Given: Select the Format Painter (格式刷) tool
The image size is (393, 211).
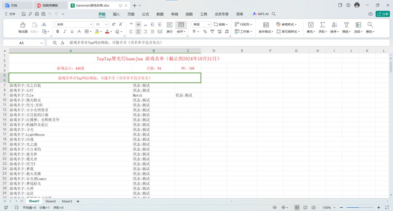Looking at the screenshot, I should (23, 25).
